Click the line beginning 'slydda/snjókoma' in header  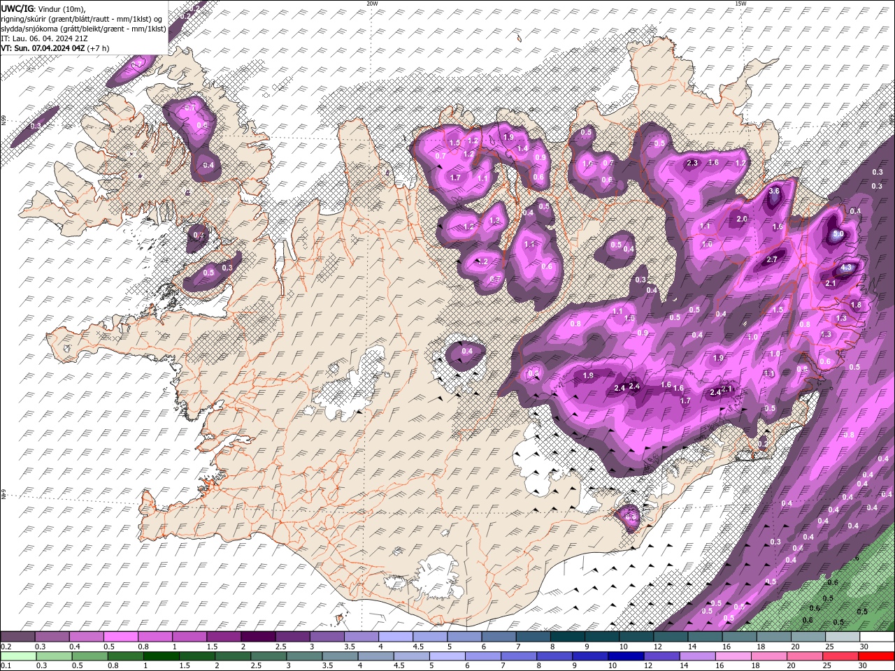83,29
